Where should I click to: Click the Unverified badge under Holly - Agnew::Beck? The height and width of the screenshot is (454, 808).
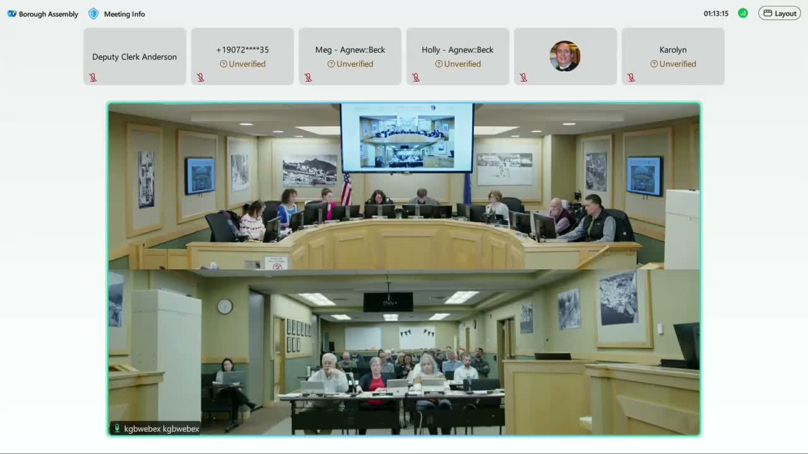click(x=458, y=64)
